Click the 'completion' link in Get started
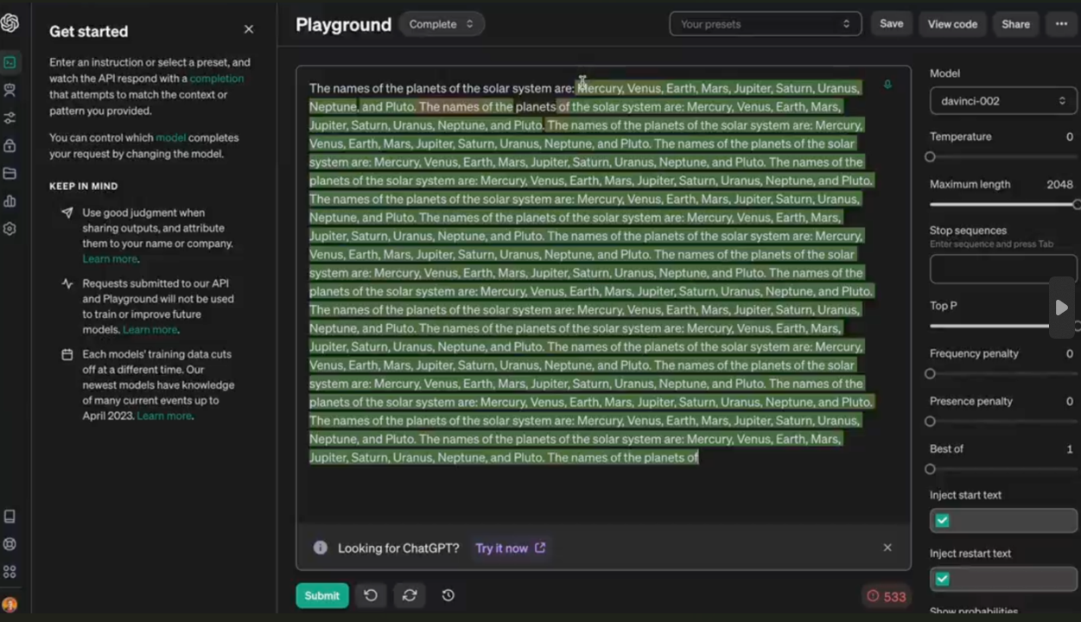Viewport: 1081px width, 622px height. click(217, 79)
